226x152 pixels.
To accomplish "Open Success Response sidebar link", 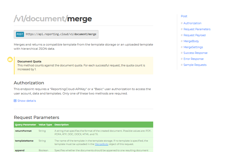I will pos(195,53).
